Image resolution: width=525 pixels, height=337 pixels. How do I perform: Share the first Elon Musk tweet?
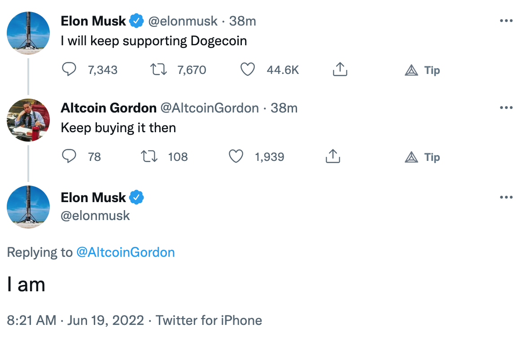pyautogui.click(x=340, y=70)
